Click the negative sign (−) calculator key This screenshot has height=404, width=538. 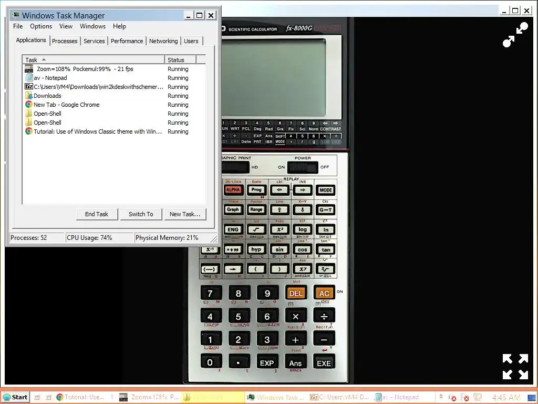[x=210, y=269]
